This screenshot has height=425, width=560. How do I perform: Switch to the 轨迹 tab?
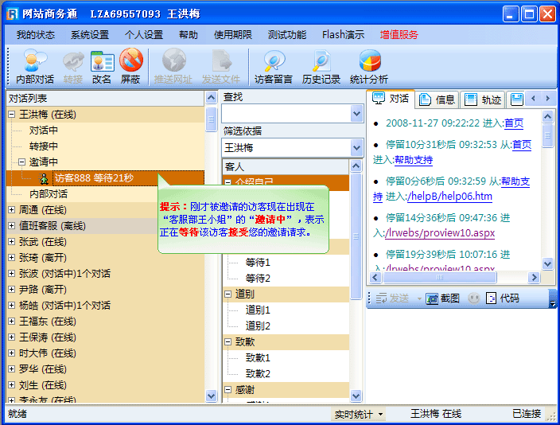point(482,99)
